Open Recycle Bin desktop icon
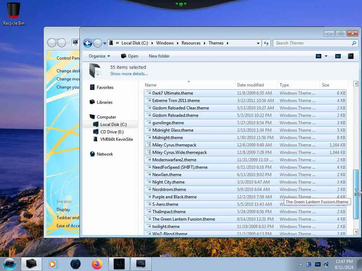 tap(14, 14)
